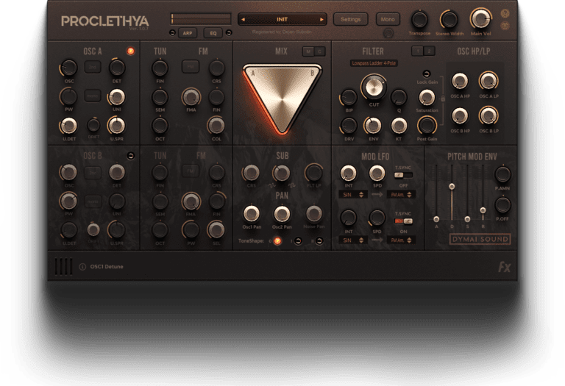Viewport: 565px width, 386px height.
Task: Toggle OSC A power LED
Action: tap(130, 51)
